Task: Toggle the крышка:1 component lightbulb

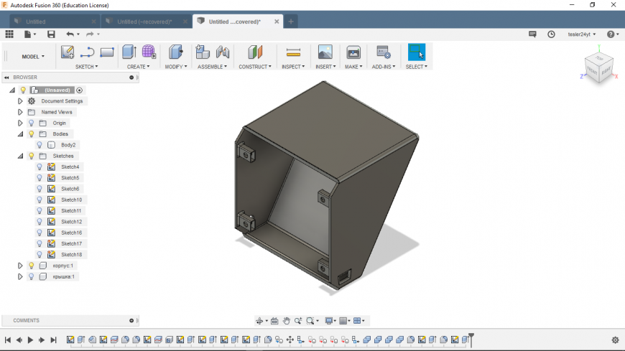Action: [31, 276]
